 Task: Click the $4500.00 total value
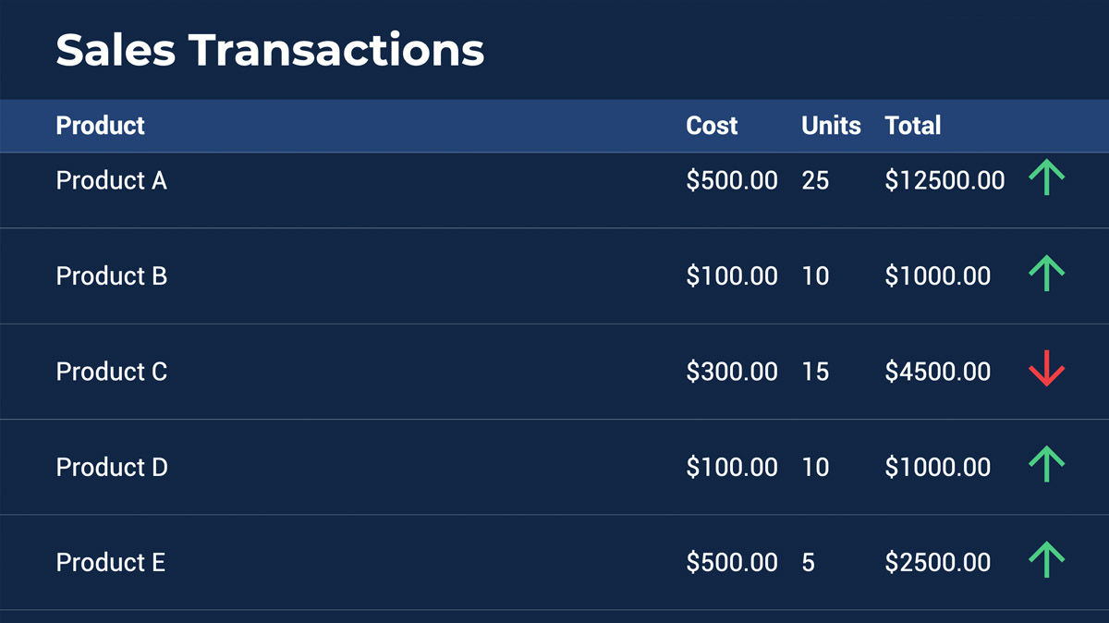[937, 372]
